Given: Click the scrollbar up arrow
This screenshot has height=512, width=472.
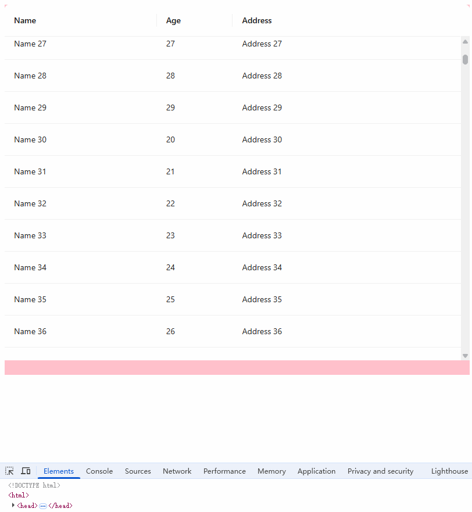Looking at the screenshot, I should [x=465, y=41].
